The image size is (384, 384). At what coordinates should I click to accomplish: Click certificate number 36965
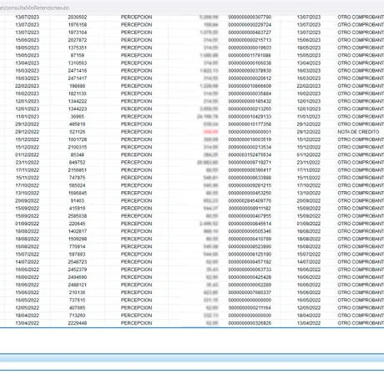pos(78,117)
